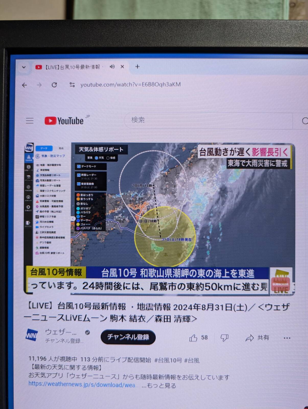Click the browser forward arrow
The width and height of the screenshot is (308, 409).
click(39, 85)
